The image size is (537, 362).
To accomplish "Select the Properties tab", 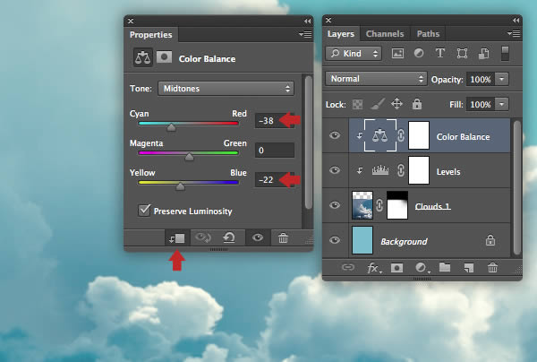I will click(x=151, y=35).
